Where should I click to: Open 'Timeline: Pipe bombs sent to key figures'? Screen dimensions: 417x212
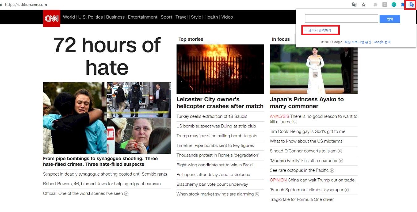tap(215, 145)
